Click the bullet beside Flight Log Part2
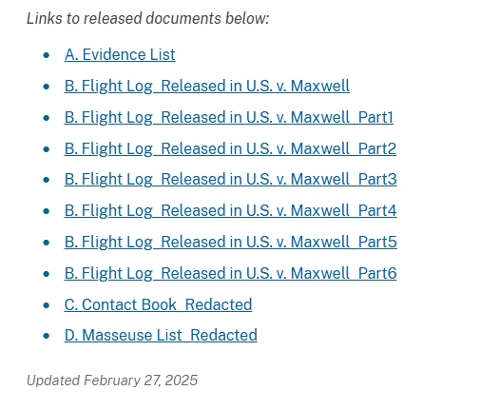 pos(47,149)
